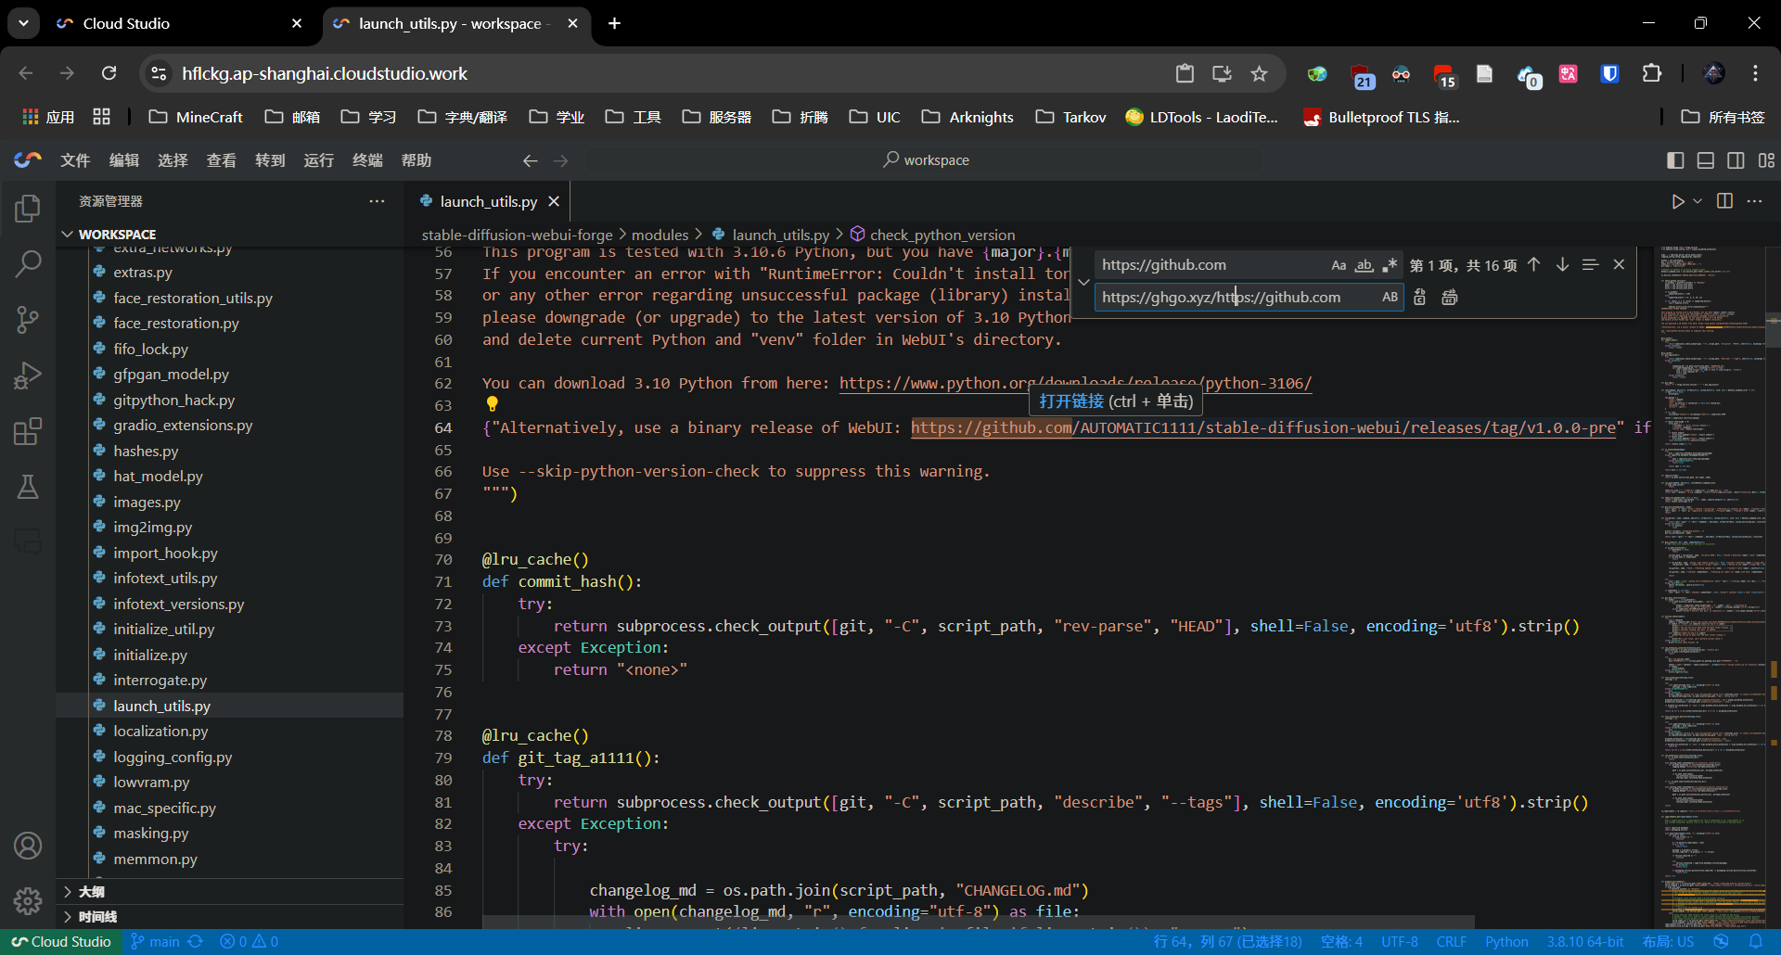
Task: Bookmark this page with the star
Action: [x=1259, y=73]
